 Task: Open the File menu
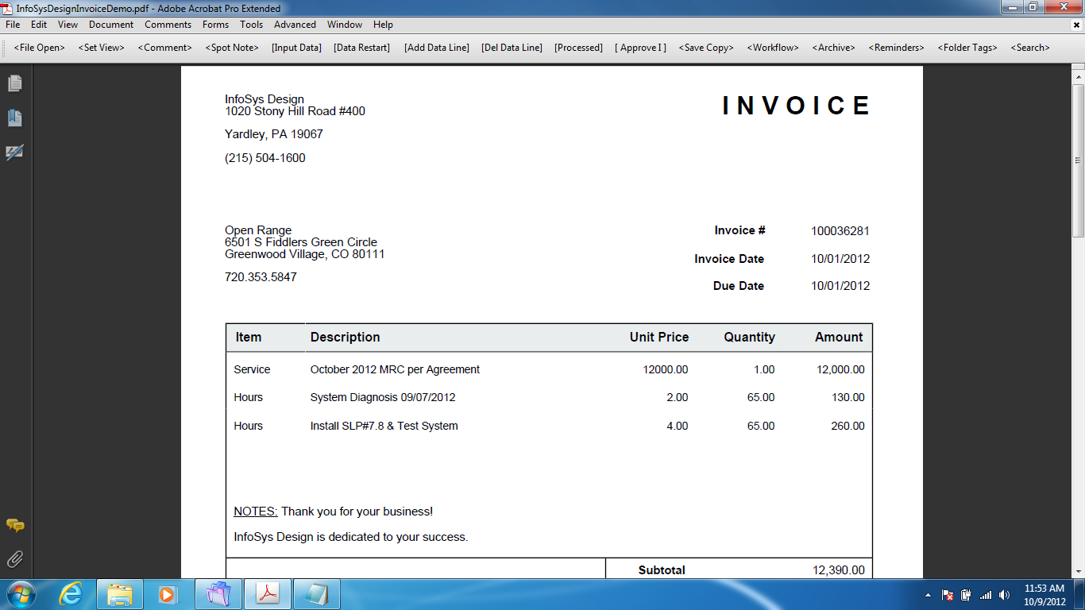pos(13,25)
